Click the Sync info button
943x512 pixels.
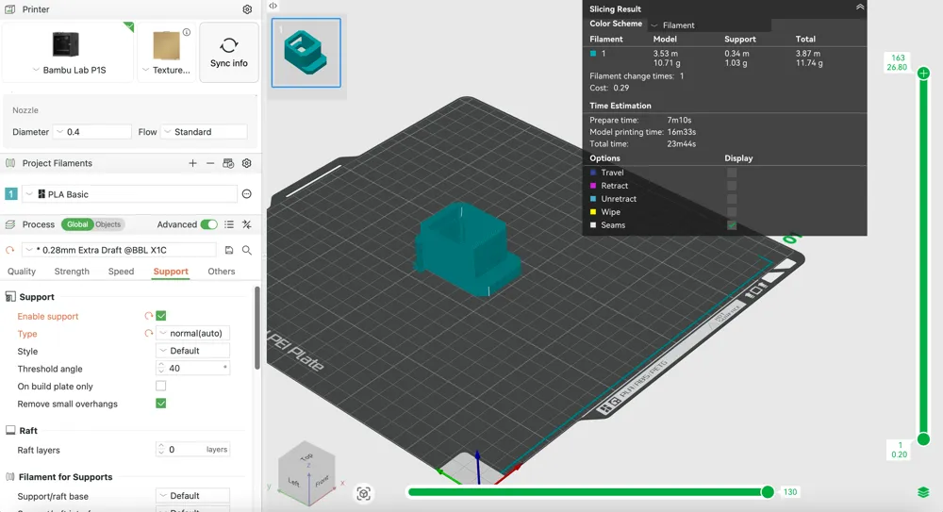point(229,53)
